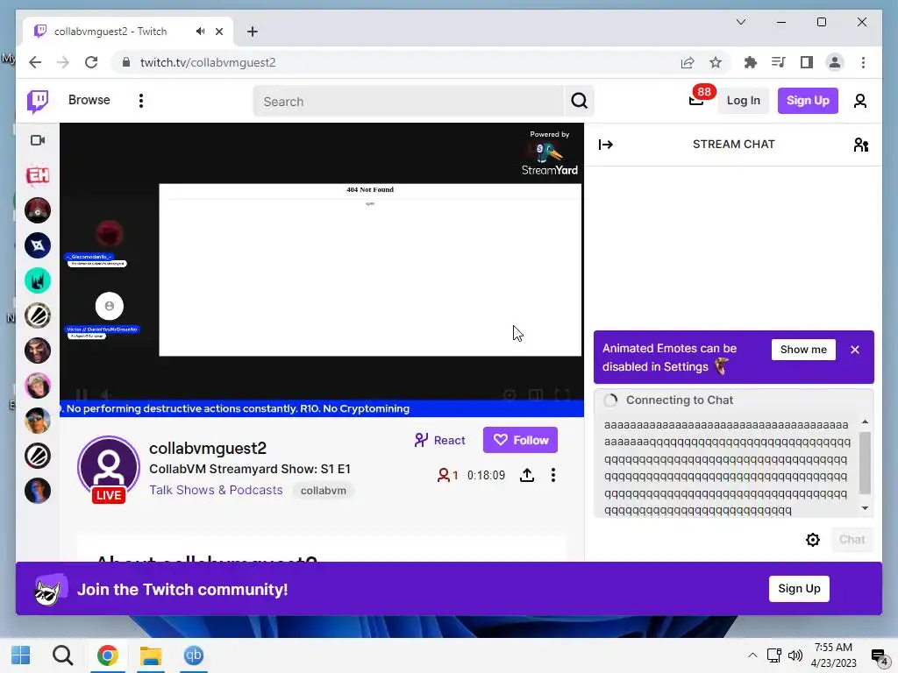Collapse the stream chat panel

(x=606, y=145)
